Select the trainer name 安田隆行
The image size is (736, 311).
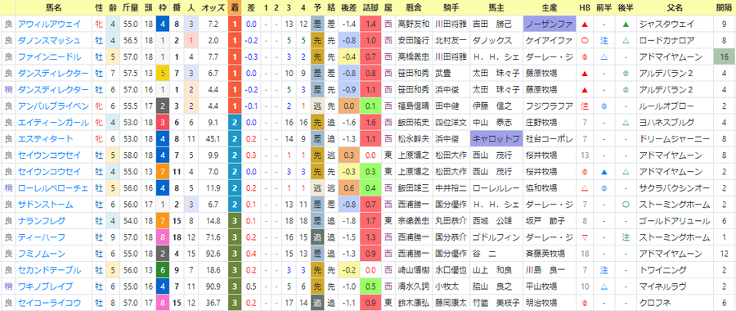point(413,40)
